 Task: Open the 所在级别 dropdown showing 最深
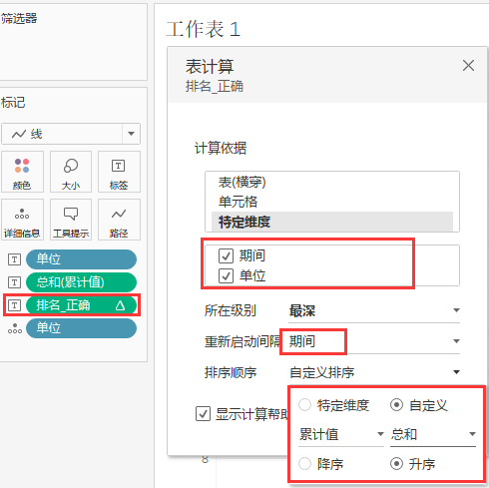point(374,310)
